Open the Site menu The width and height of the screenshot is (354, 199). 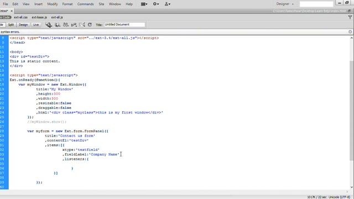pyautogui.click(x=102, y=4)
